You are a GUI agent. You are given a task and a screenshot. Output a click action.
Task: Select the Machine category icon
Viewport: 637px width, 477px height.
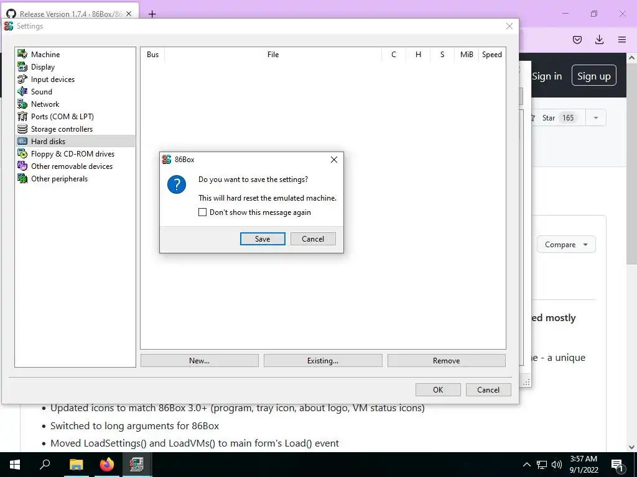pos(22,55)
